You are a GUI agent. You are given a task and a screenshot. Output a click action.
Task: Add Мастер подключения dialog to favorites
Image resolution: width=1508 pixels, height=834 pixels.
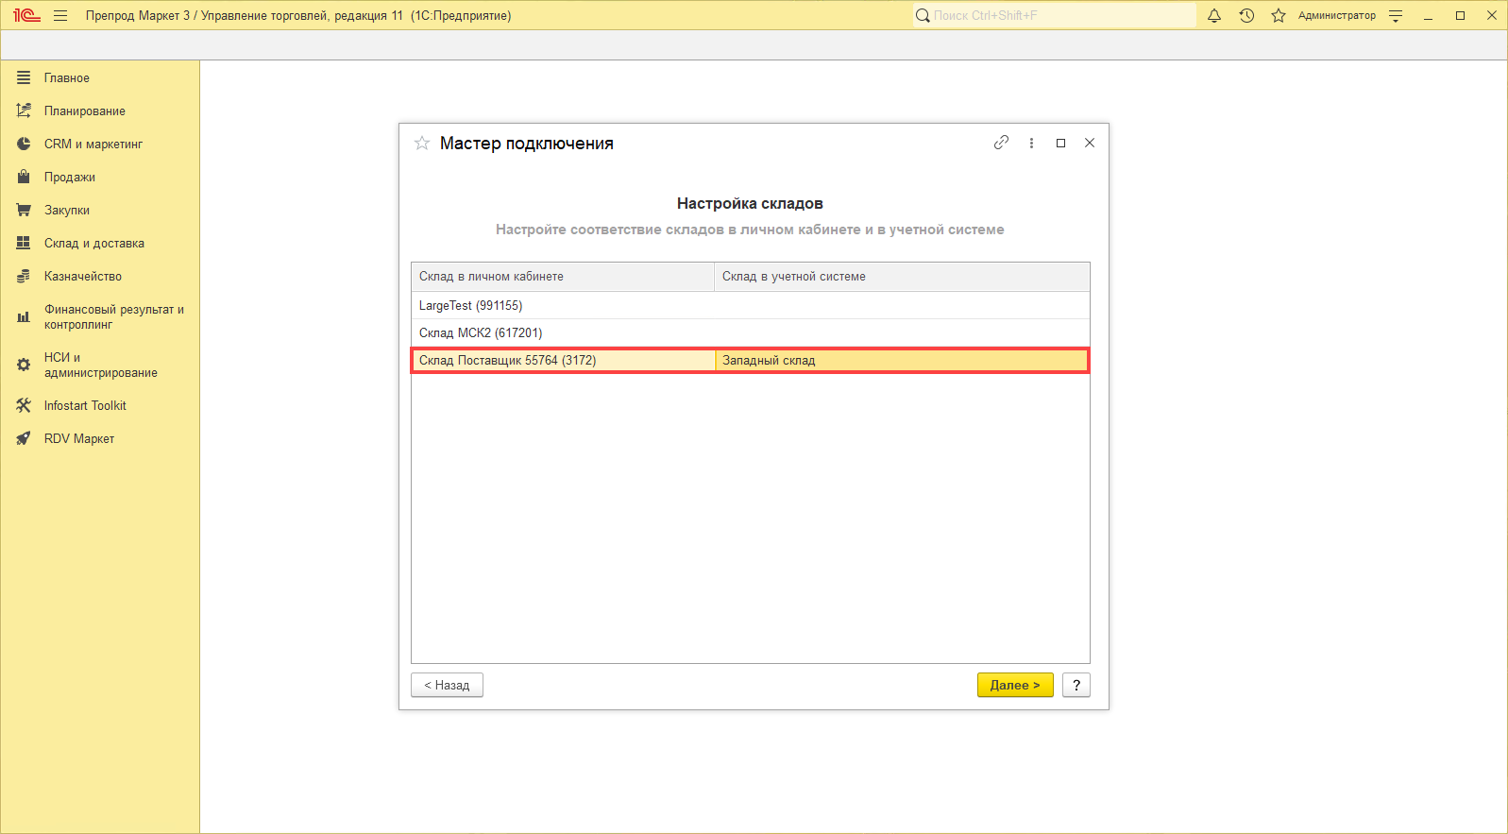coord(422,144)
